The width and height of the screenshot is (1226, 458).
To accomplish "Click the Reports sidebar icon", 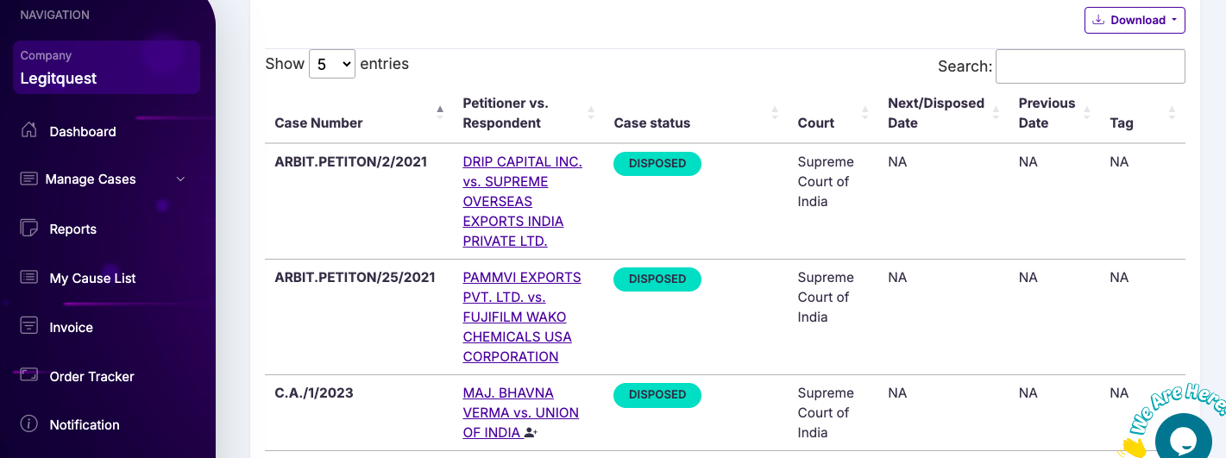I will 29,229.
